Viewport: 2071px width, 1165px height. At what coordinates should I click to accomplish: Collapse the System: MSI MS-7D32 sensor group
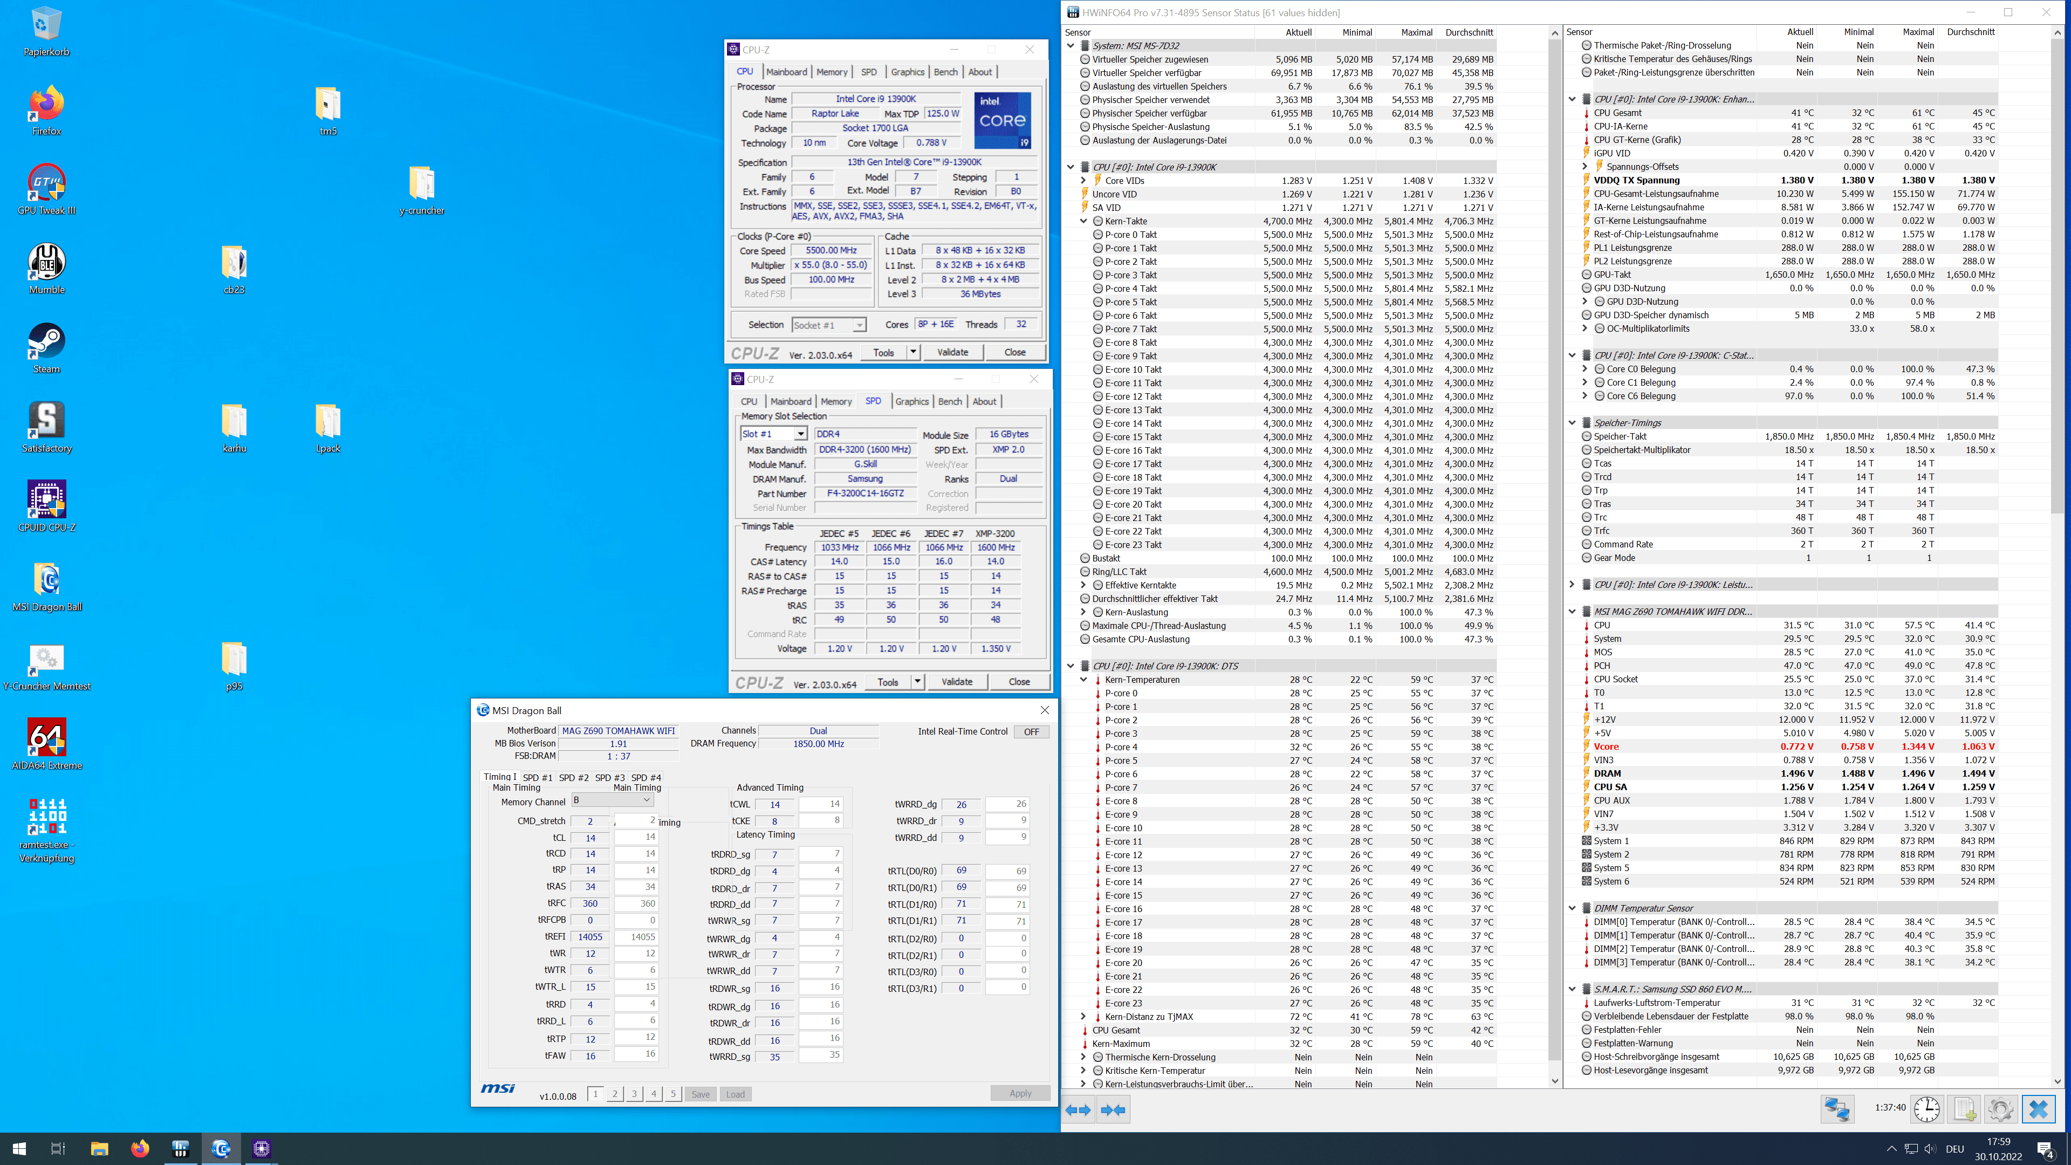tap(1071, 46)
